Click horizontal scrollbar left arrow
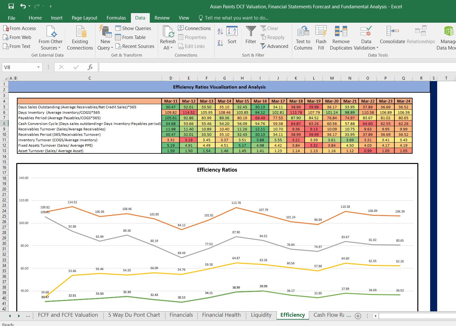This screenshot has width=456, height=326. pyautogui.click(x=376, y=316)
